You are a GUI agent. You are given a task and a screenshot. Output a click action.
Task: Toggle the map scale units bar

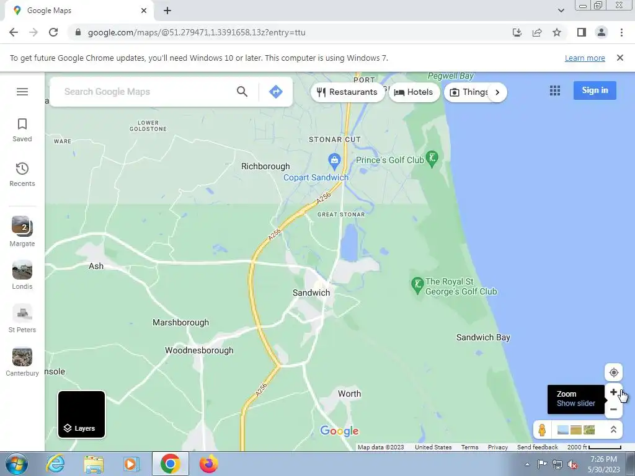[594, 447]
